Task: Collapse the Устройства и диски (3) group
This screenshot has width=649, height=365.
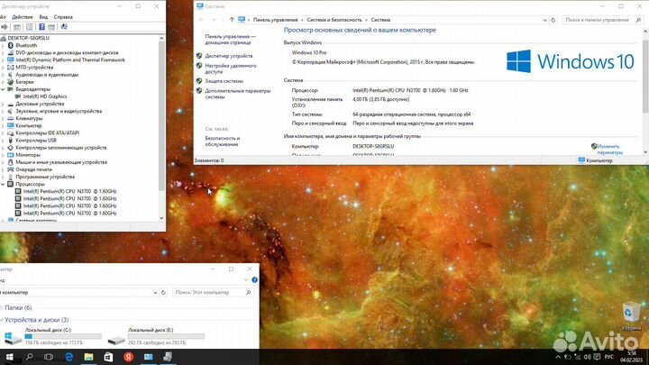Action: click(x=2, y=320)
